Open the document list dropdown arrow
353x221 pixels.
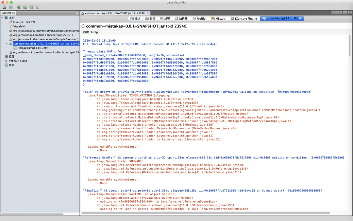345,13
